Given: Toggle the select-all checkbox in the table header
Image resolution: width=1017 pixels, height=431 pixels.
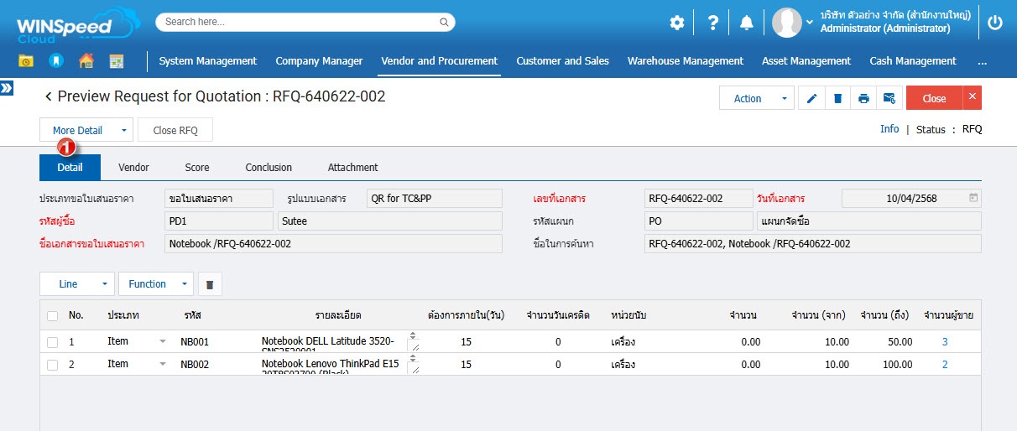Looking at the screenshot, I should 53,315.
